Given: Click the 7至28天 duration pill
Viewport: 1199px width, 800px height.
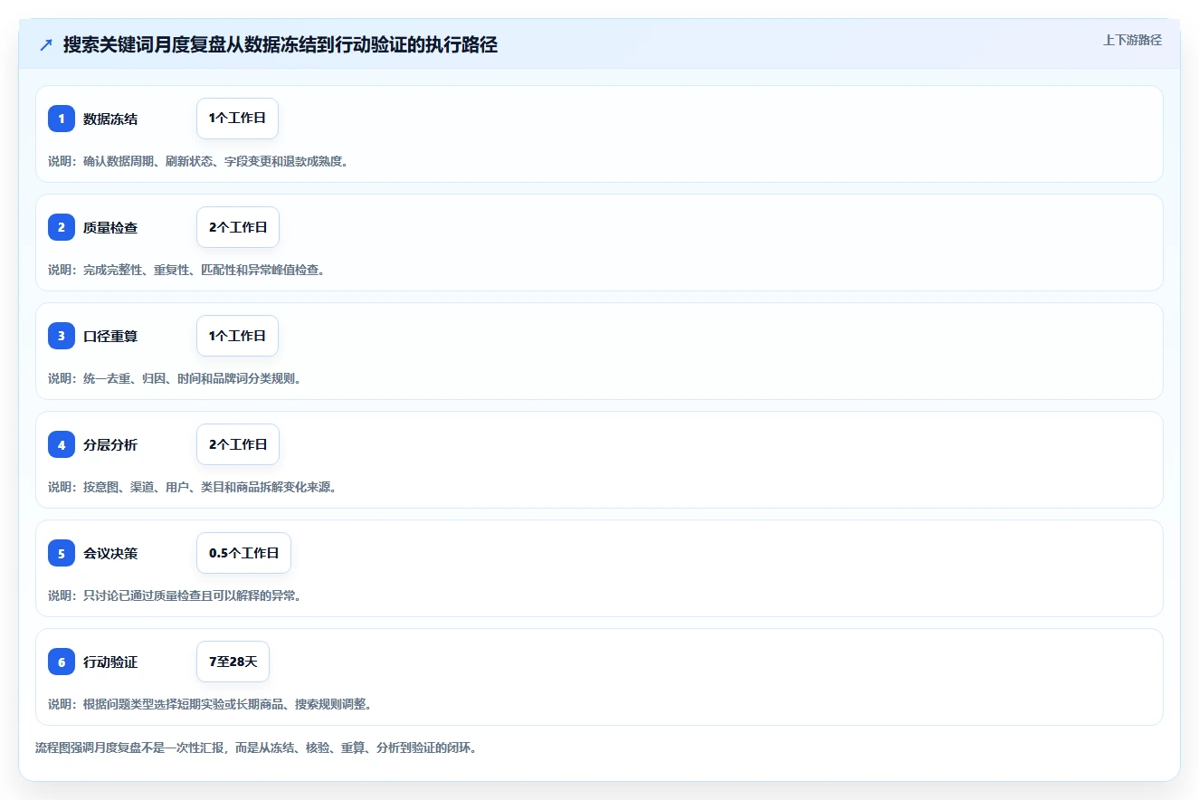Looking at the screenshot, I should pos(233,662).
